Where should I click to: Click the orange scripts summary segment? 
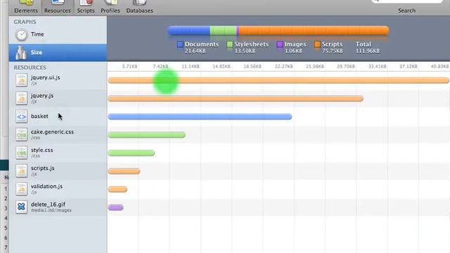coord(314,31)
